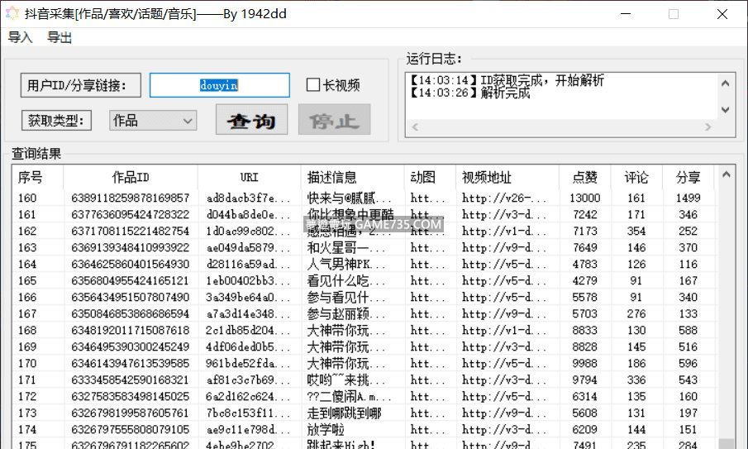The height and width of the screenshot is (449, 748).
Task: Open the 导入 menu
Action: point(20,37)
